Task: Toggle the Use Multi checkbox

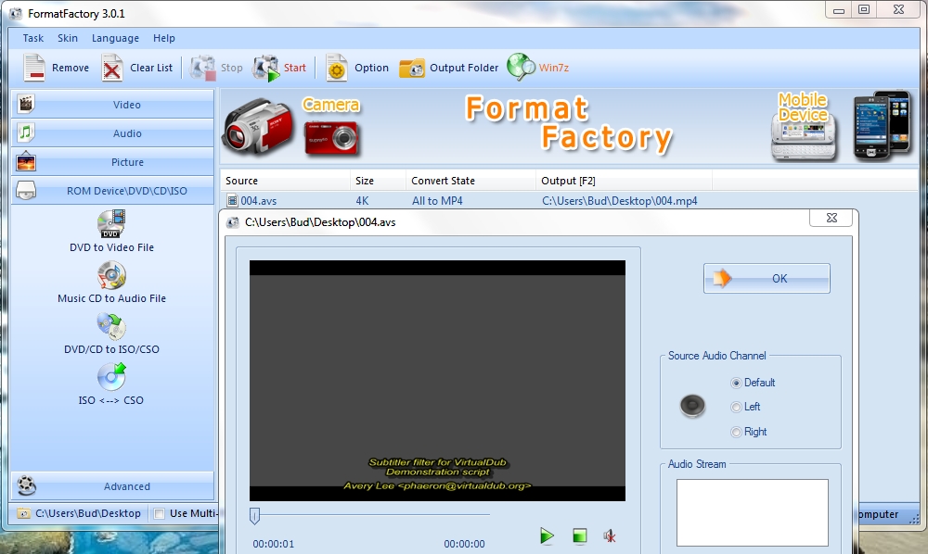Action: (159, 513)
